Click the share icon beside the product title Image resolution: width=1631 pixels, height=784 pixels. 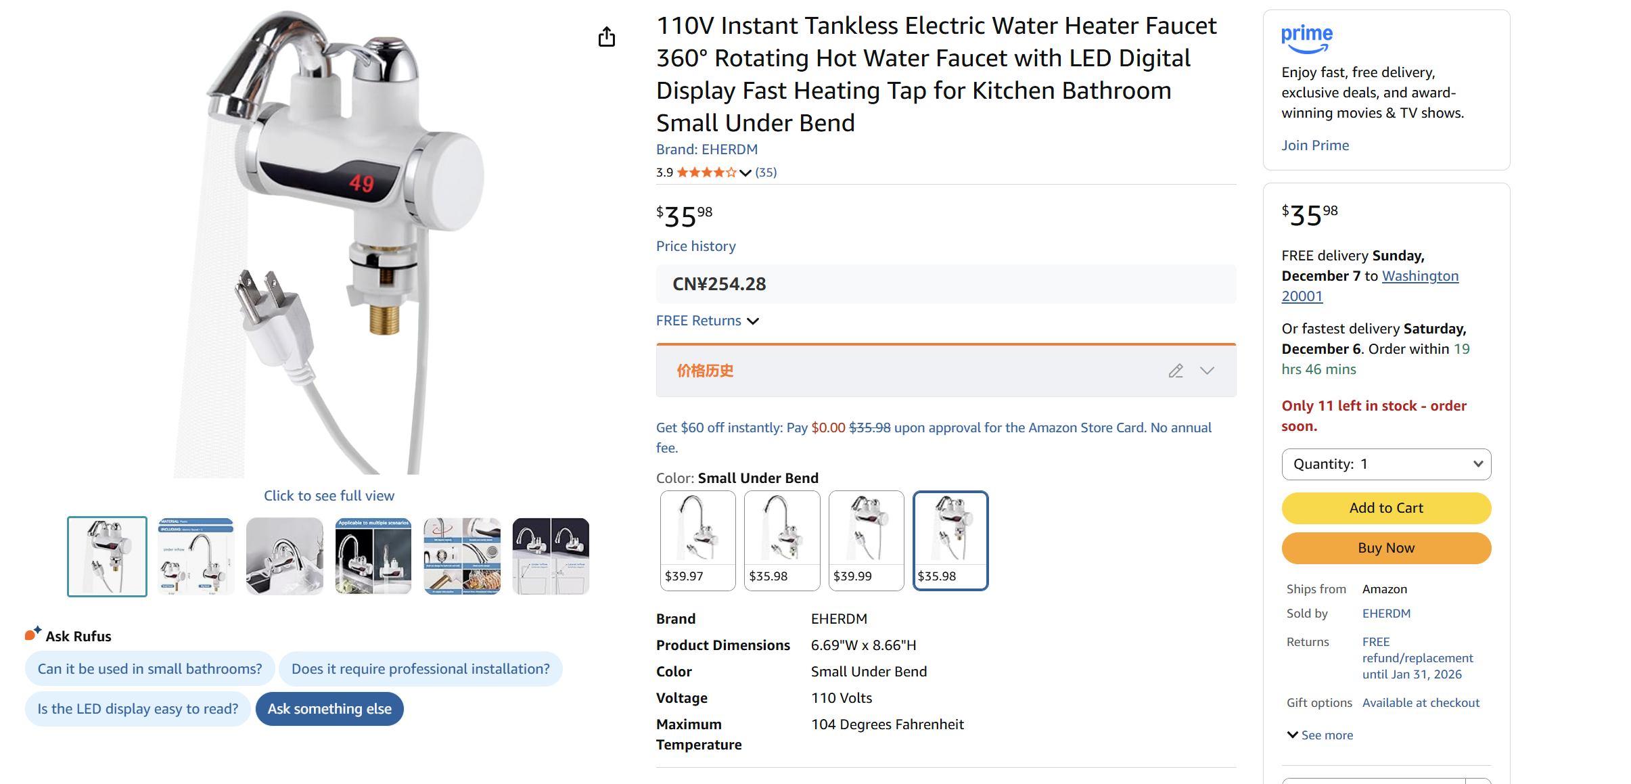coord(607,37)
